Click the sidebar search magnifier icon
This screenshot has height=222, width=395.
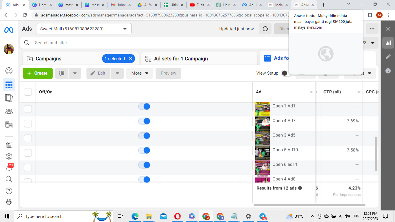(9, 179)
